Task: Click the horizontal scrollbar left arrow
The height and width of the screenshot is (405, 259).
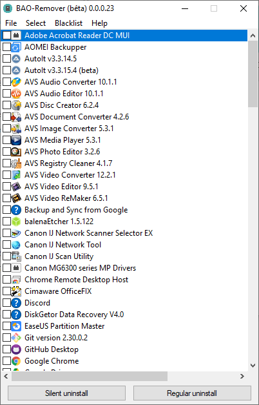Action: 6,376
